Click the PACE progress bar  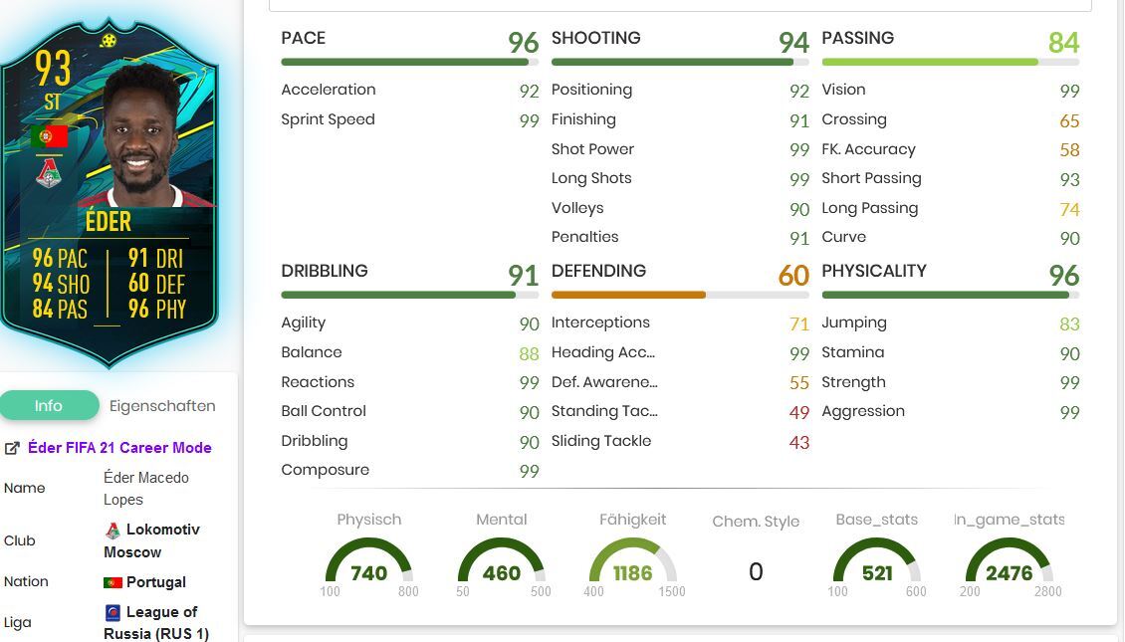(x=409, y=63)
